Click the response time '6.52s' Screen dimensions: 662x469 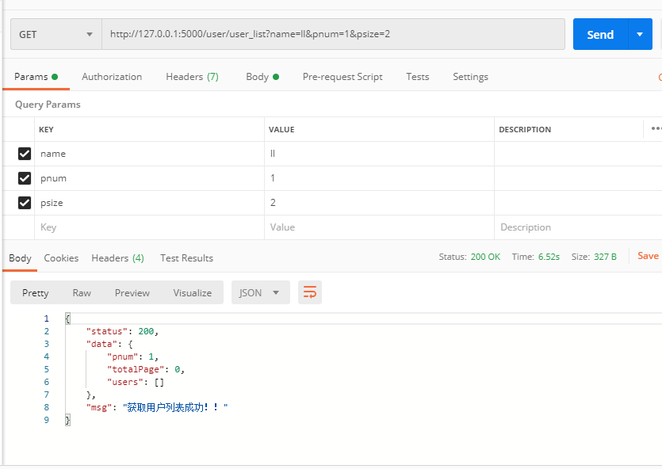pos(549,257)
